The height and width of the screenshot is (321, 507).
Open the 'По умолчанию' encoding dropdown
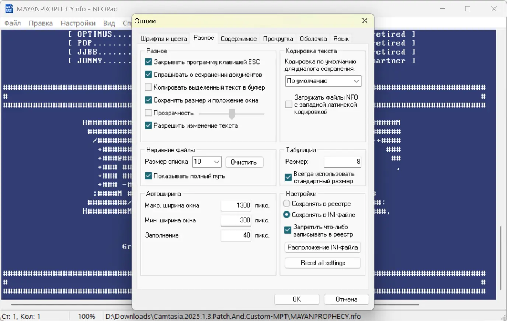coord(323,81)
